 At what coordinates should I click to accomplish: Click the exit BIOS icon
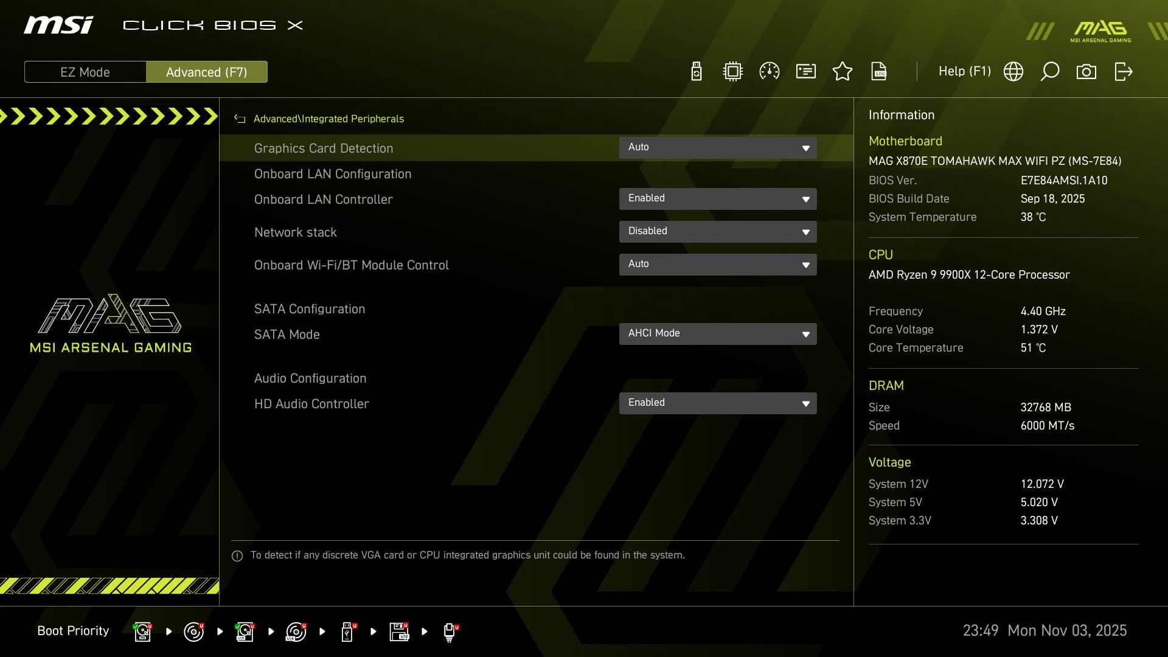tap(1123, 71)
